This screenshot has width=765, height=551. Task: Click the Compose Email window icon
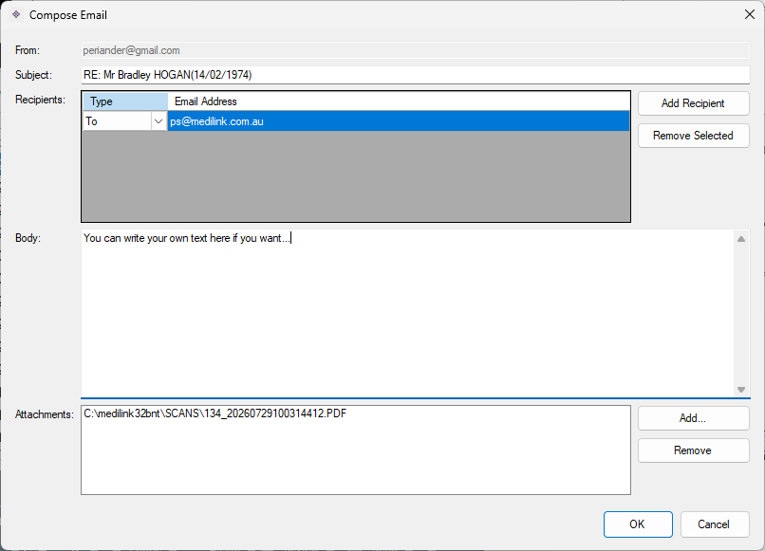(16, 14)
